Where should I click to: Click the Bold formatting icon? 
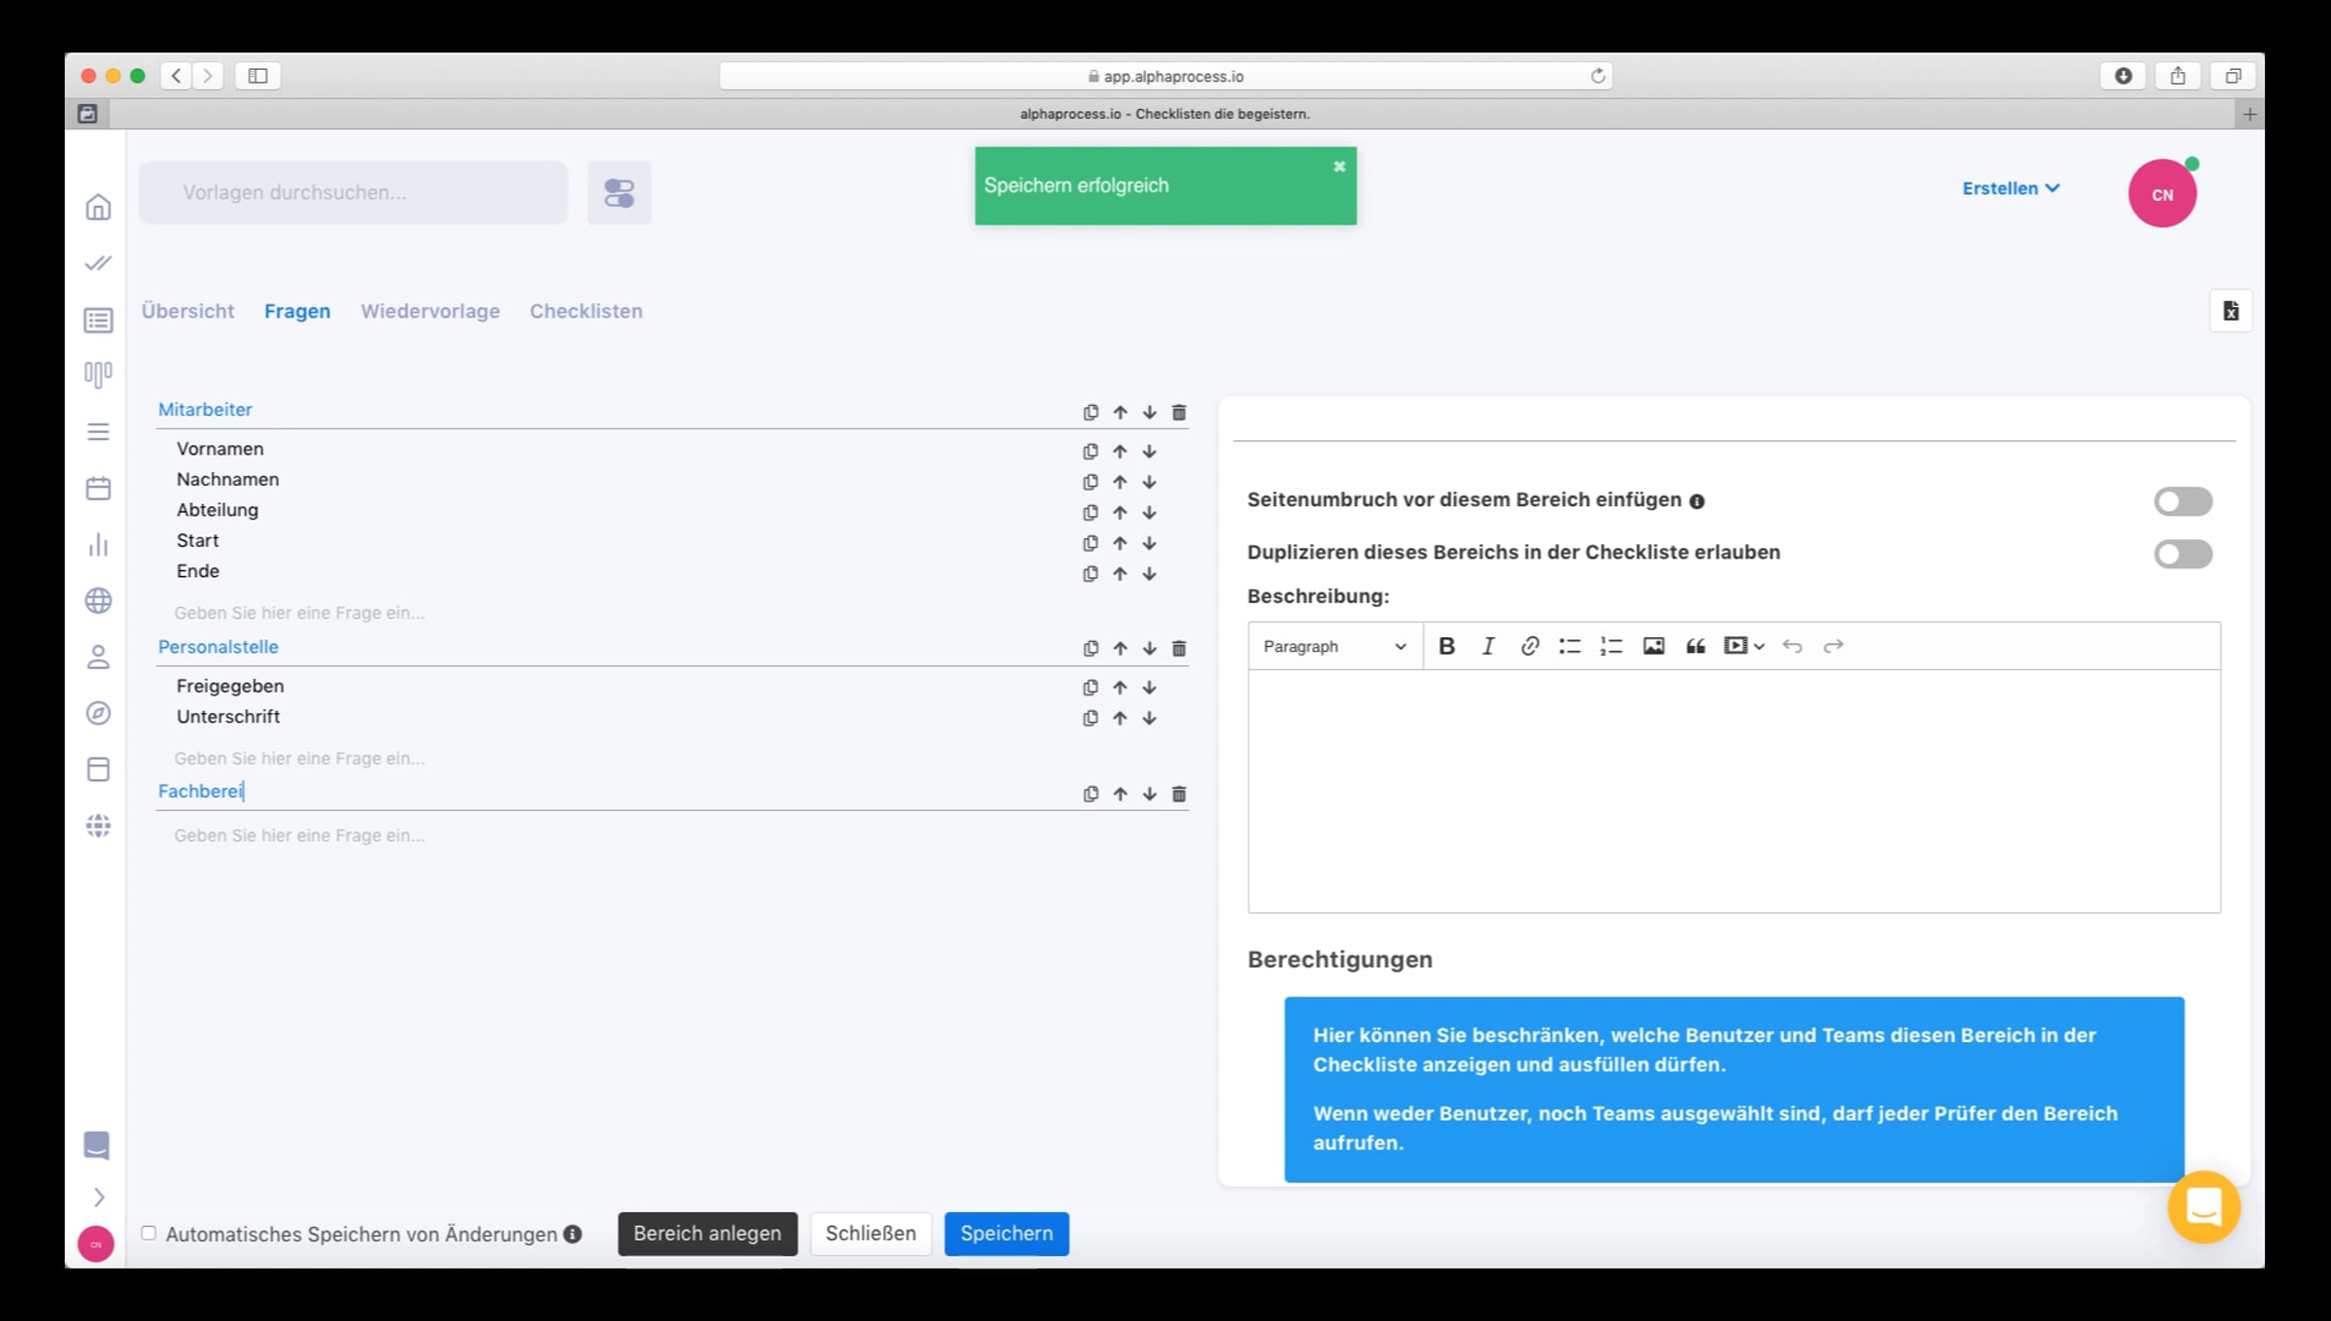click(x=1446, y=646)
